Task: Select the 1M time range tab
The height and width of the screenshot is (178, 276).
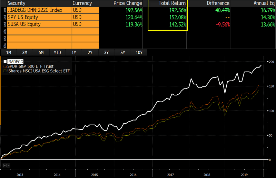Action: [x=9, y=53]
